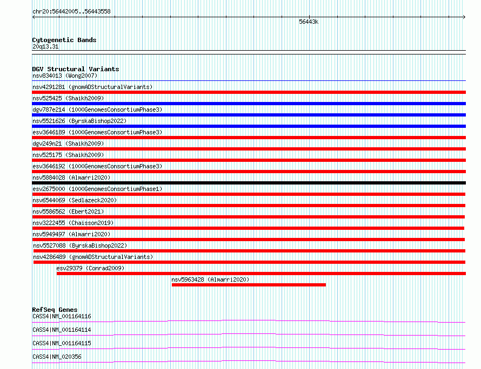Select nsv525175 (Shaikh2009) variant label
This screenshot has width=481, height=369.
68,155
